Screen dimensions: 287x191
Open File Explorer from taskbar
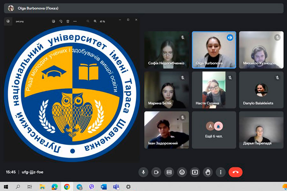(x=42, y=187)
